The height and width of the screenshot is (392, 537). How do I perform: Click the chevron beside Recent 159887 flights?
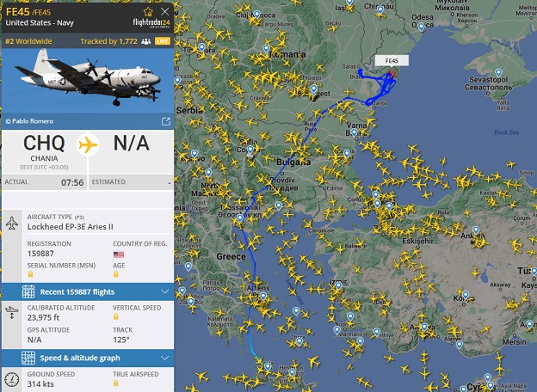(x=164, y=291)
